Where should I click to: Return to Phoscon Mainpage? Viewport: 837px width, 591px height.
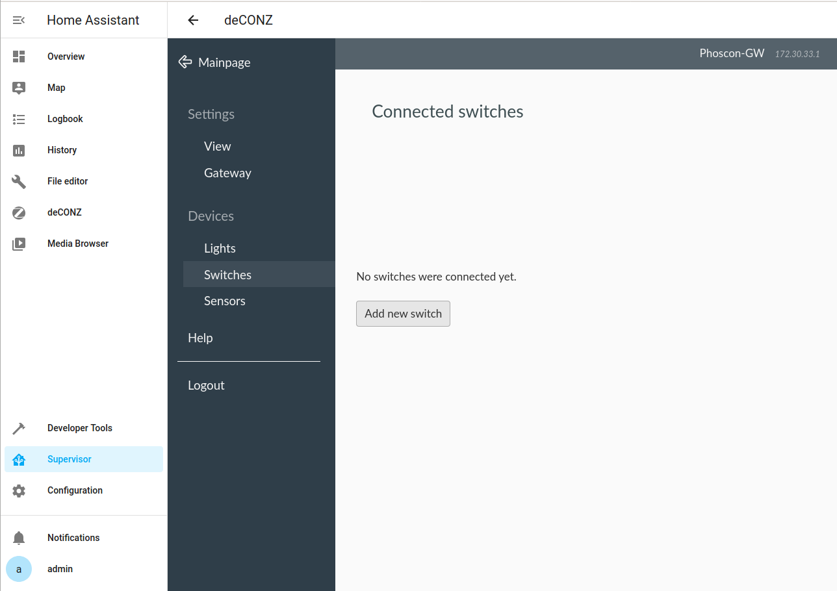click(214, 62)
